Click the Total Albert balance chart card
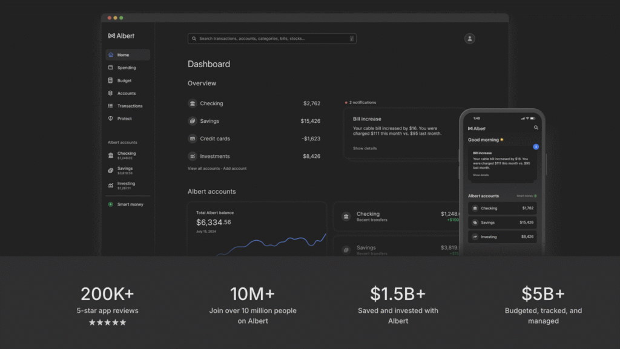The height and width of the screenshot is (349, 620). tap(257, 230)
